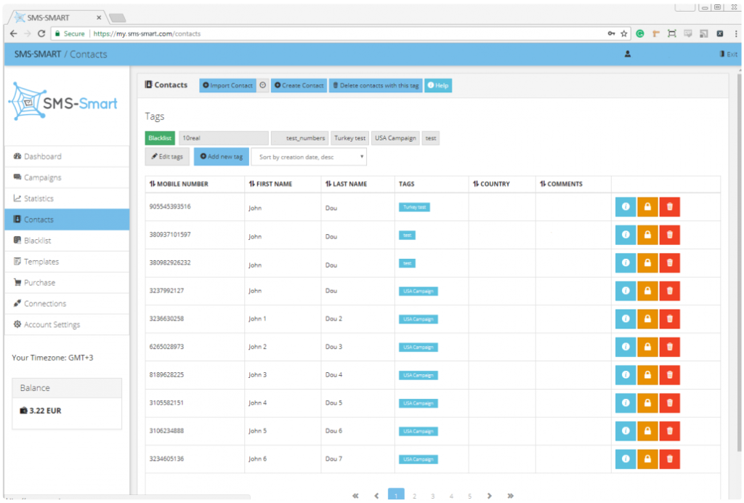Sort table by First Name column

tap(270, 184)
